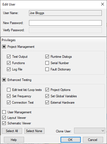Click the Select None button
This screenshot has width=107, height=144.
(x=34, y=131)
